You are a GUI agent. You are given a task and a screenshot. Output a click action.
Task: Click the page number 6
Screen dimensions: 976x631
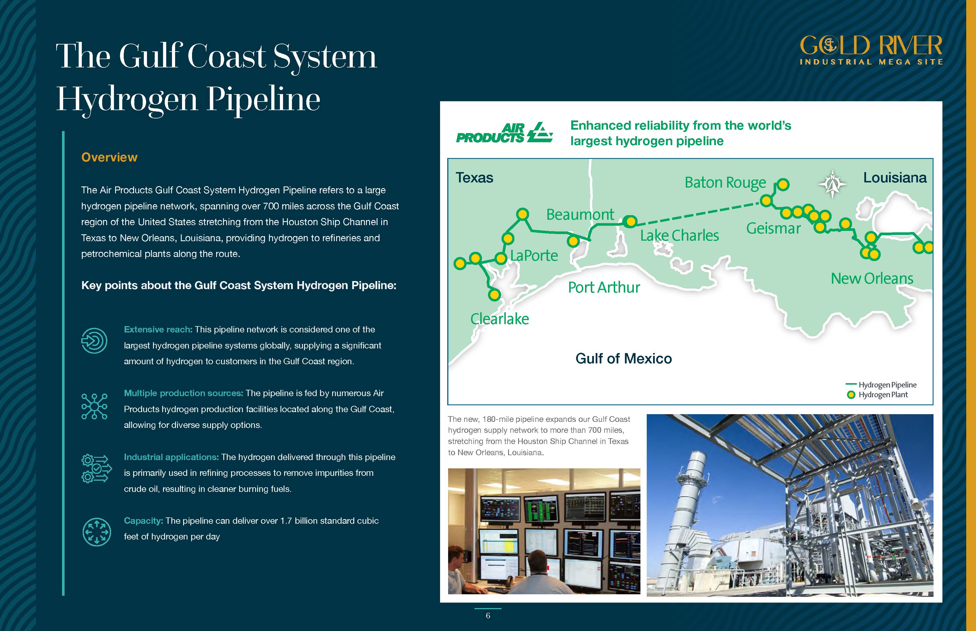point(488,616)
